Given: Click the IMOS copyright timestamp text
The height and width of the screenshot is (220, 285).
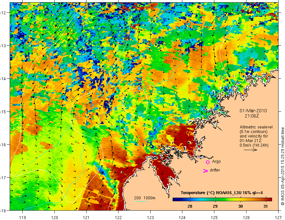Looking at the screenshot, I should 282,166.
